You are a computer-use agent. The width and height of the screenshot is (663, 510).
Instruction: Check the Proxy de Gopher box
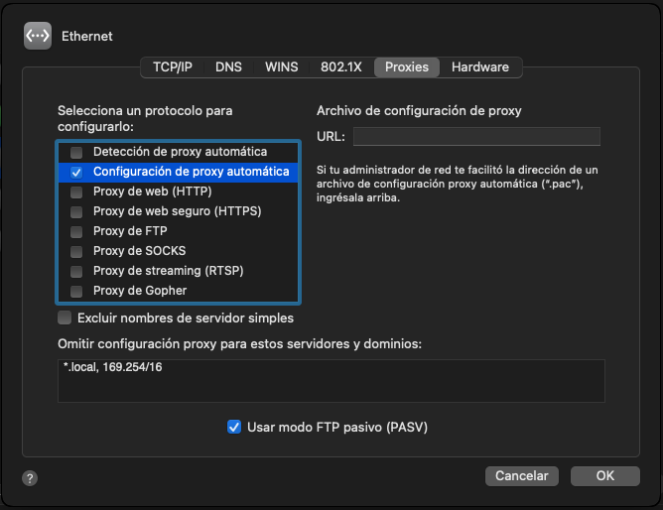click(x=76, y=291)
